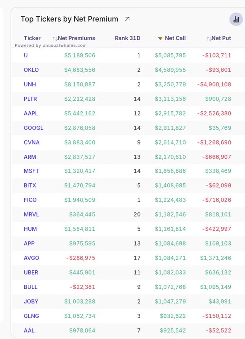Open the GOOGL ticker page

tap(33, 128)
